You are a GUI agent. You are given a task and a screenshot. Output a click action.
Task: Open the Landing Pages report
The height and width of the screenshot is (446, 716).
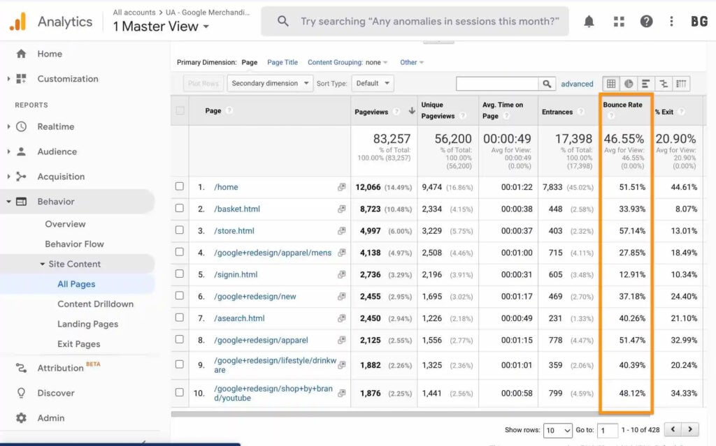click(87, 325)
